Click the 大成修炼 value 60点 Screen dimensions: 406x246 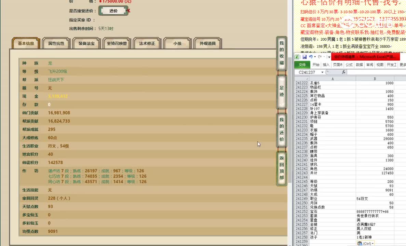click(x=53, y=138)
